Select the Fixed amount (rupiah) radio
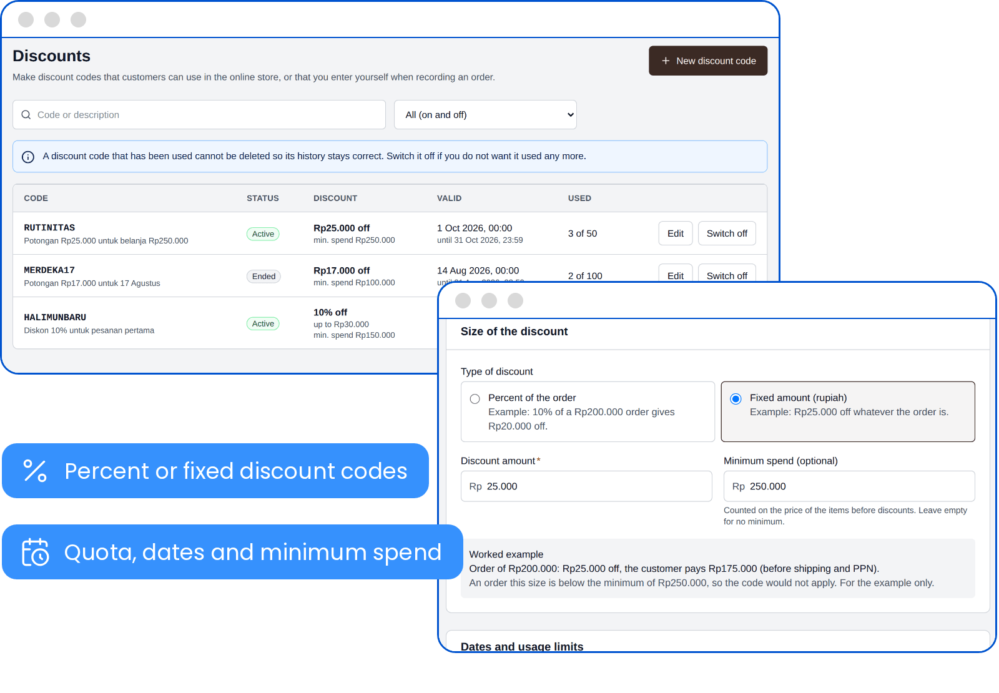Image resolution: width=999 pixels, height=693 pixels. (736, 399)
